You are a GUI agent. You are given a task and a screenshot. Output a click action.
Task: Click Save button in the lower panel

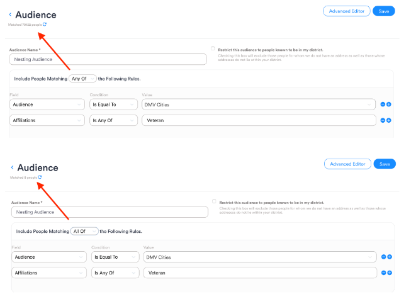[385, 164]
